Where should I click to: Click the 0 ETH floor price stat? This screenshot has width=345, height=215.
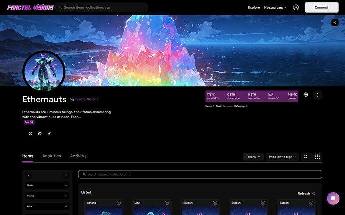point(233,96)
